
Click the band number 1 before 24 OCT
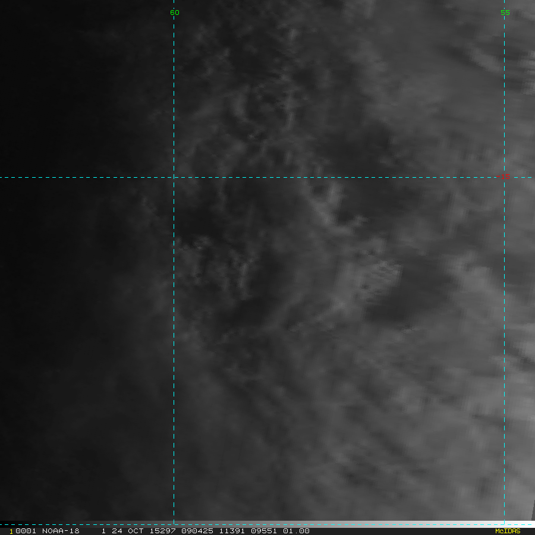[103, 531]
